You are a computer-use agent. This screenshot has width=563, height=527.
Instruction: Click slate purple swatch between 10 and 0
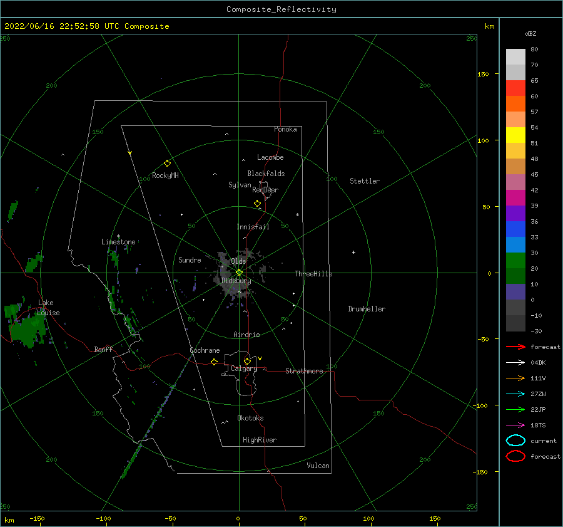click(x=515, y=292)
